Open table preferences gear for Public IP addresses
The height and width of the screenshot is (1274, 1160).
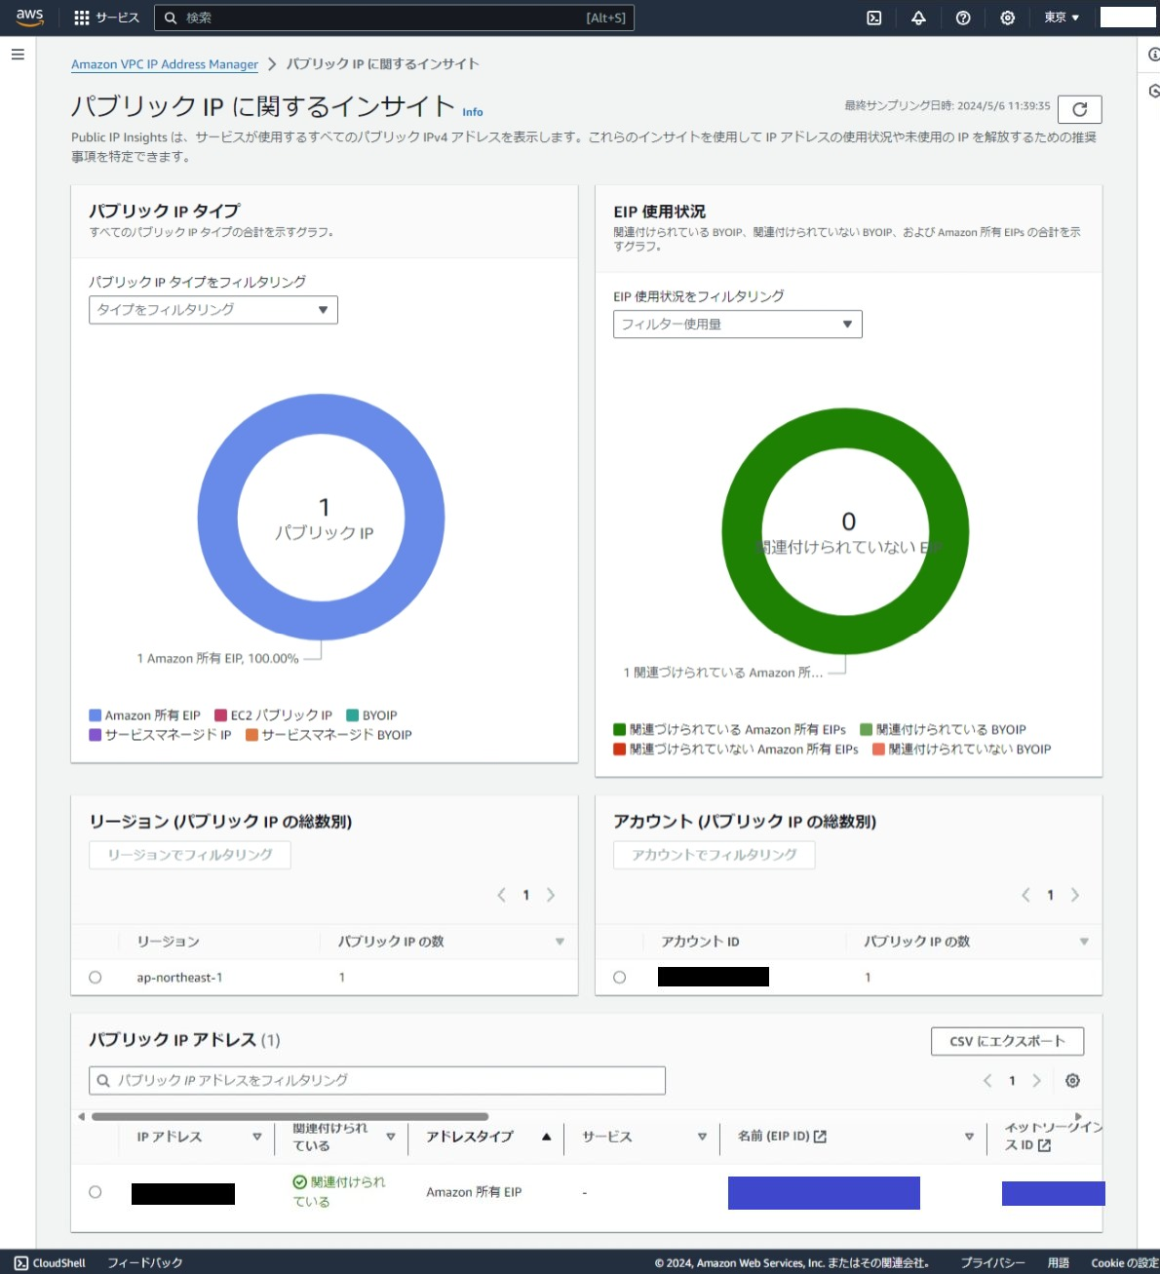coord(1072,1080)
